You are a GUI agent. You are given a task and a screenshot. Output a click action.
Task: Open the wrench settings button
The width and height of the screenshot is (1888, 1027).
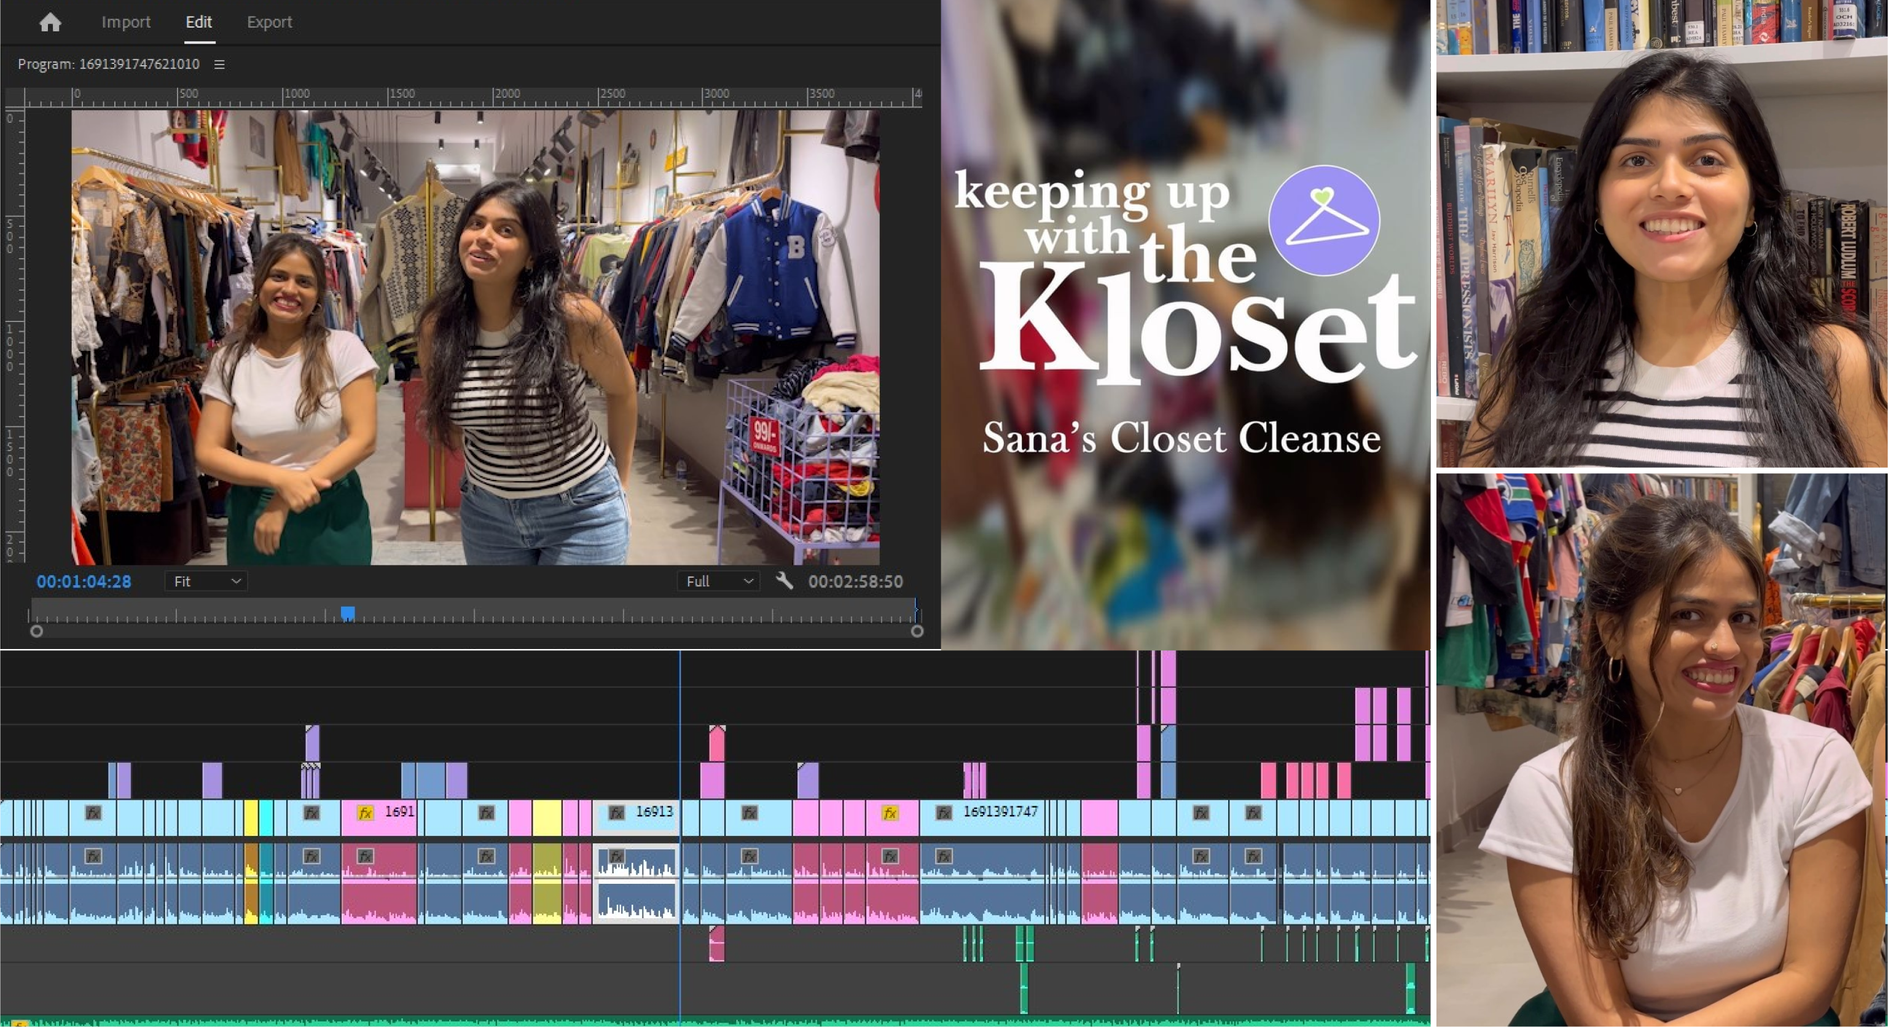tap(784, 581)
